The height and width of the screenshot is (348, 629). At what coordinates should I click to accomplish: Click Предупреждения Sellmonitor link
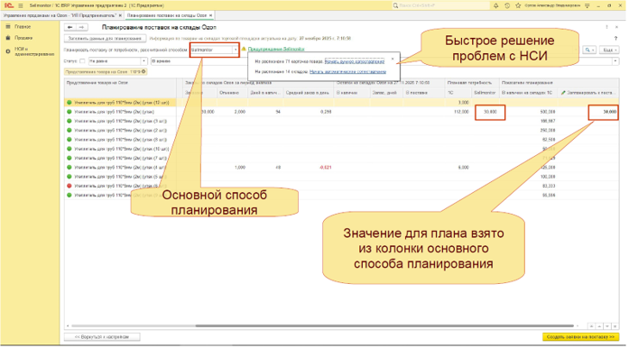pyautogui.click(x=276, y=49)
